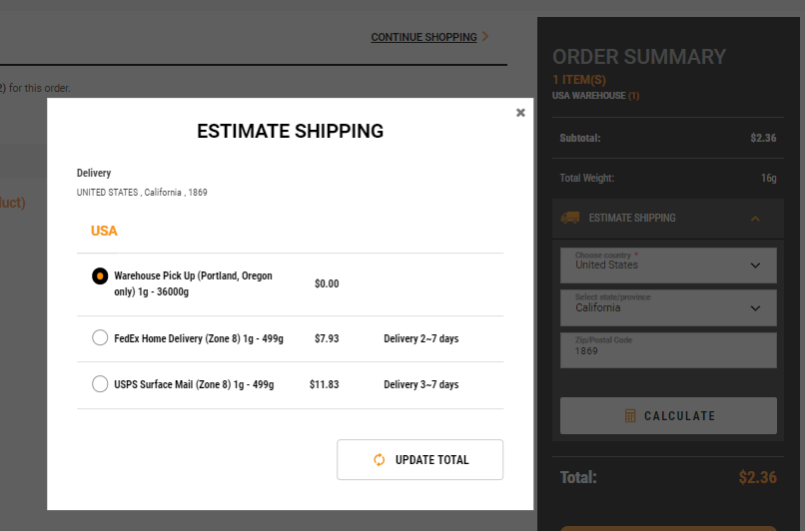Click the FedEx Home Delivery (Zone 8) label
This screenshot has height=531, width=805.
tap(199, 338)
